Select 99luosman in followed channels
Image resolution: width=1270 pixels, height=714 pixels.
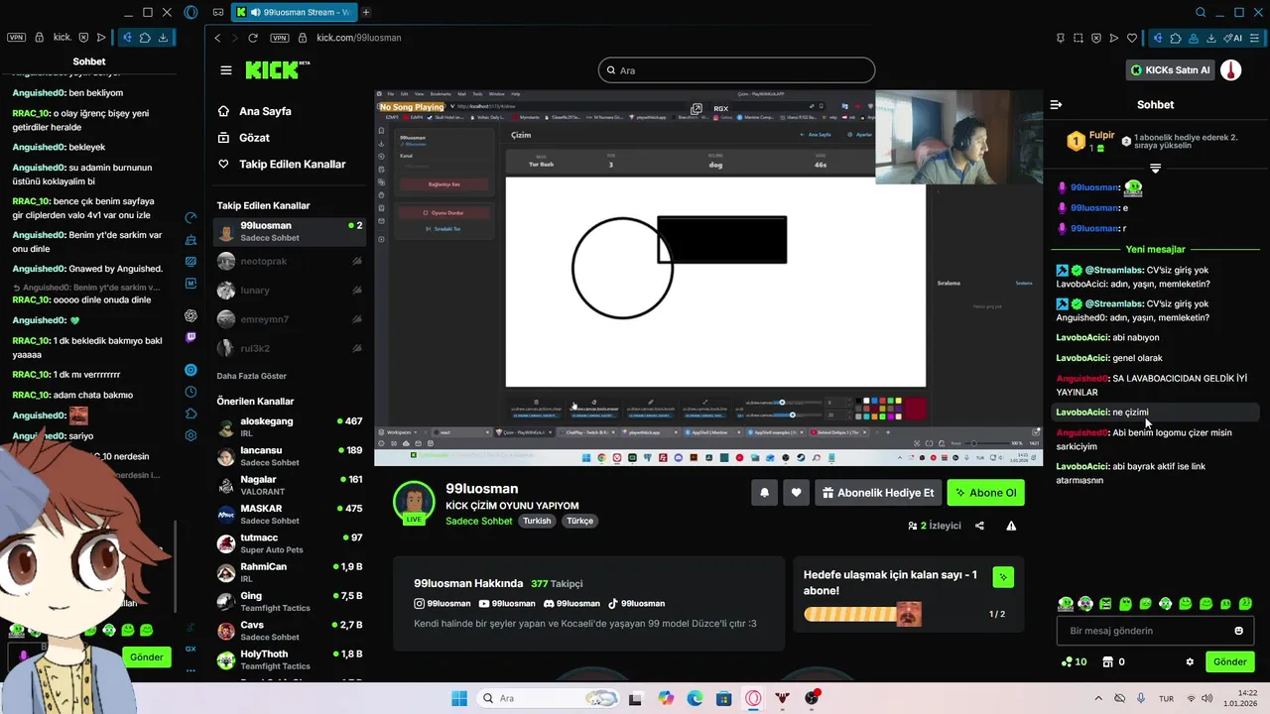[x=289, y=231]
